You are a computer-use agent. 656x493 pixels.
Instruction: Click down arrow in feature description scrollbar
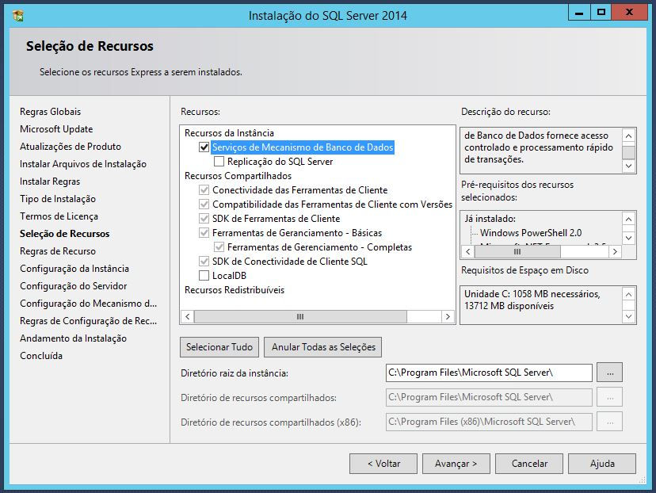coord(628,166)
